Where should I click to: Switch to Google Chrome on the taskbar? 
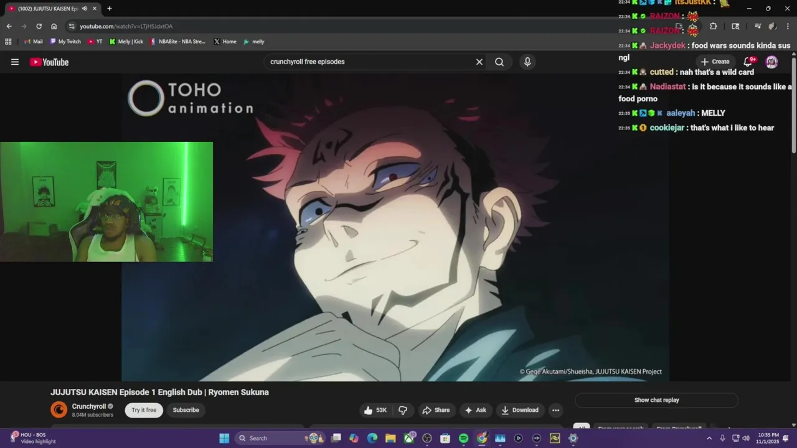(482, 438)
